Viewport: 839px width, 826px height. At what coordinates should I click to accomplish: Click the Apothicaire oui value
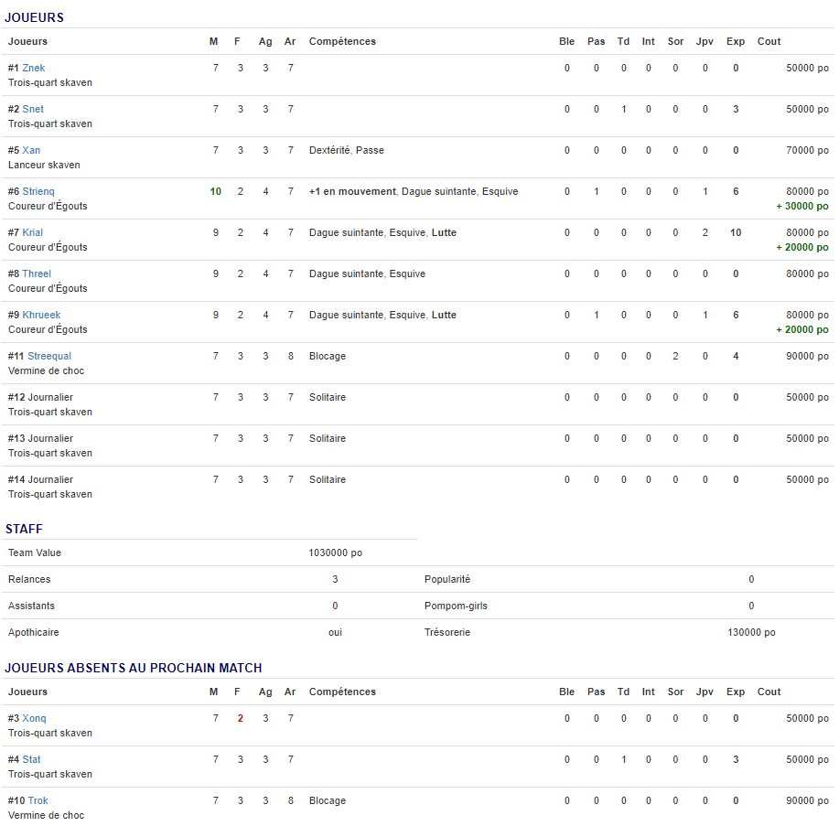pos(335,633)
